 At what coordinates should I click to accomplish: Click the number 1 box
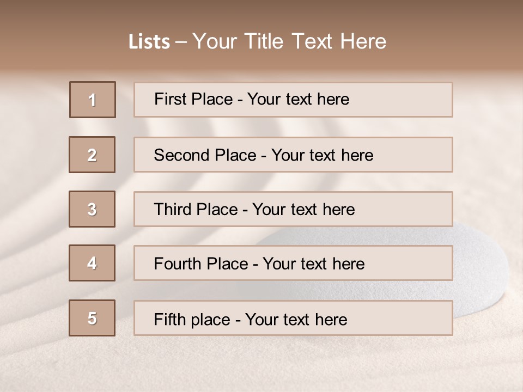(93, 100)
